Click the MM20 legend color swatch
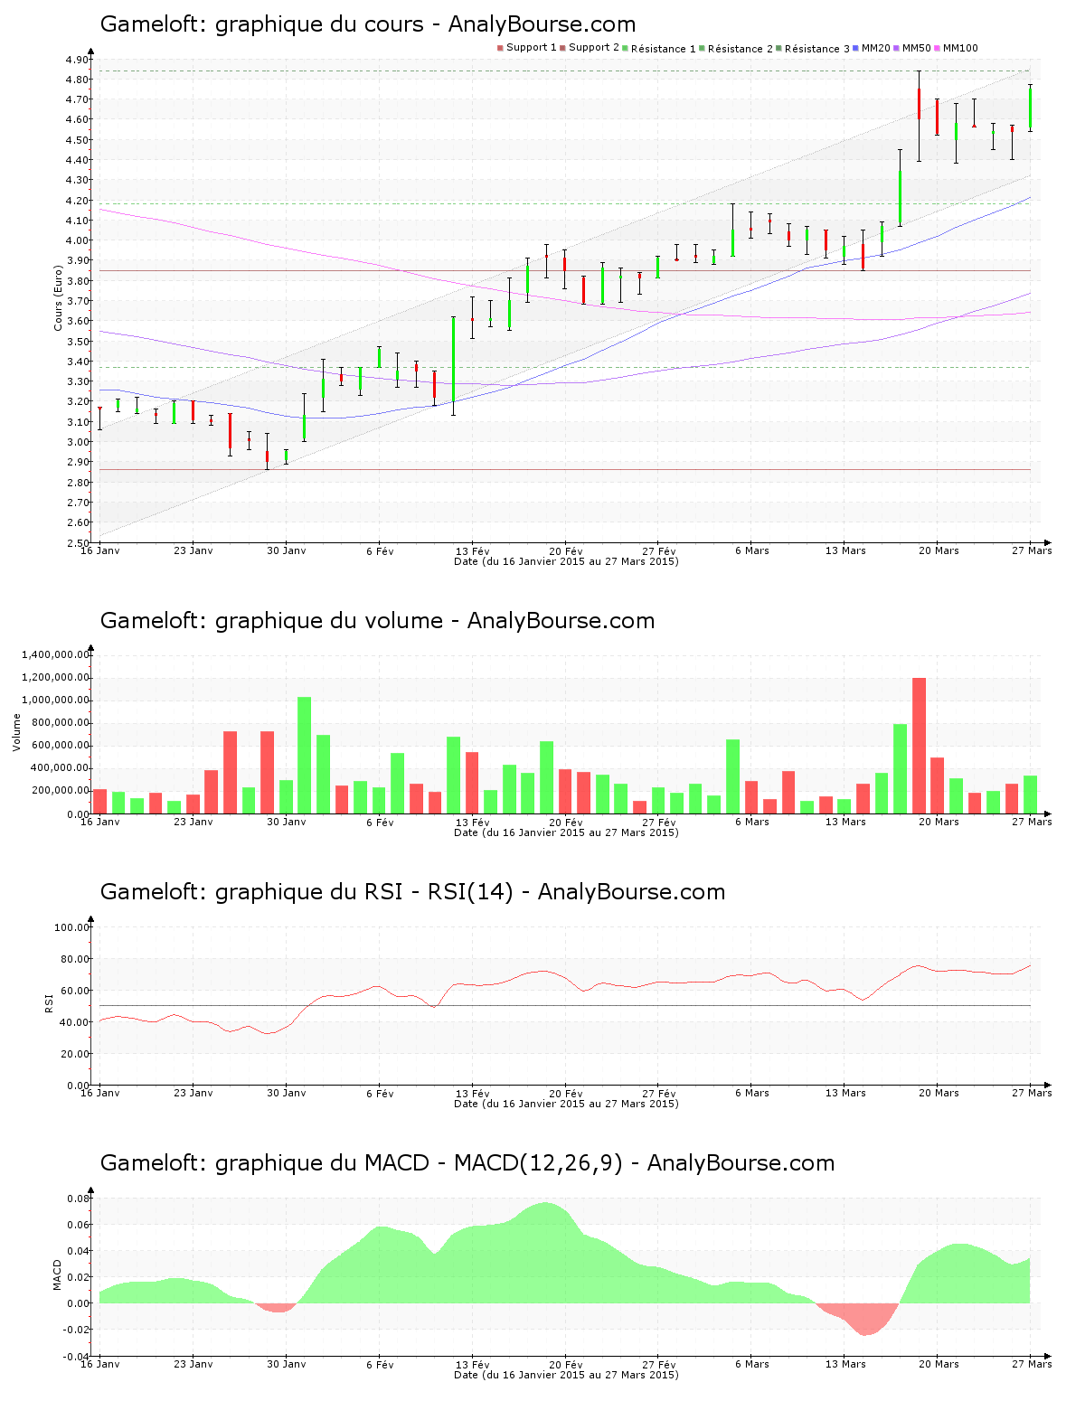The width and height of the screenshot is (1085, 1401). [855, 48]
